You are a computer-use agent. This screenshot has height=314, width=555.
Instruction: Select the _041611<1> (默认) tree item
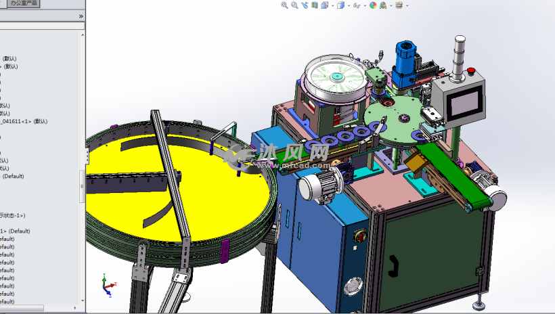24,122
